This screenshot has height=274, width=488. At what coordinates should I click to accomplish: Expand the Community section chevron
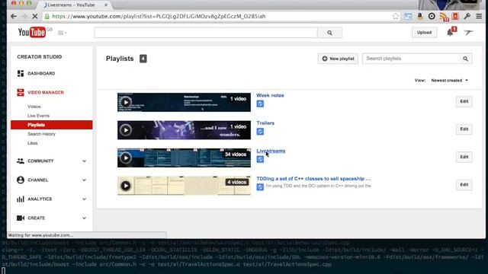point(84,161)
